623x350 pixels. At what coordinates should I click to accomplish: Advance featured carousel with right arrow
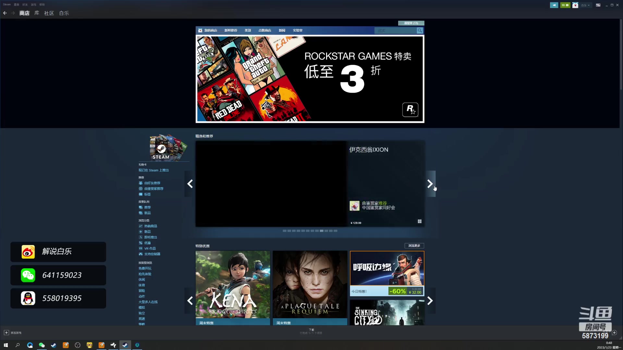click(x=430, y=184)
